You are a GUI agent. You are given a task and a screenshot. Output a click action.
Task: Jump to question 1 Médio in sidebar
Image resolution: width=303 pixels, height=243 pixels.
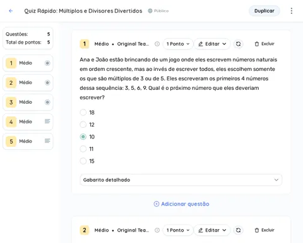coord(28,63)
